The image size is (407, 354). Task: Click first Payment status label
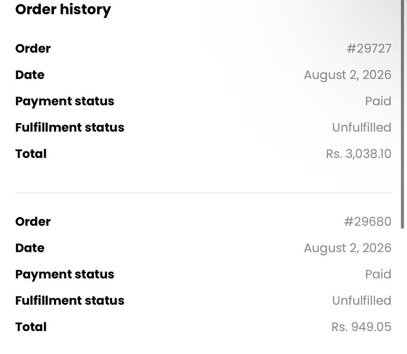65,101
